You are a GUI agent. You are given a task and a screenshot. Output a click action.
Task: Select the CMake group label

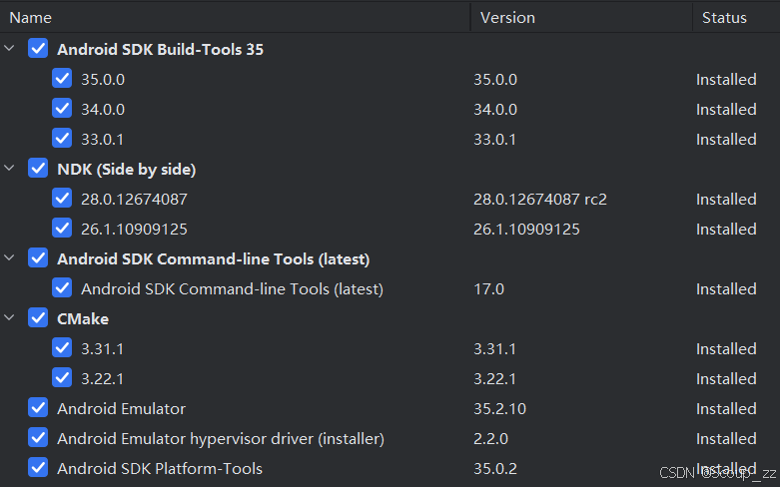click(x=83, y=319)
